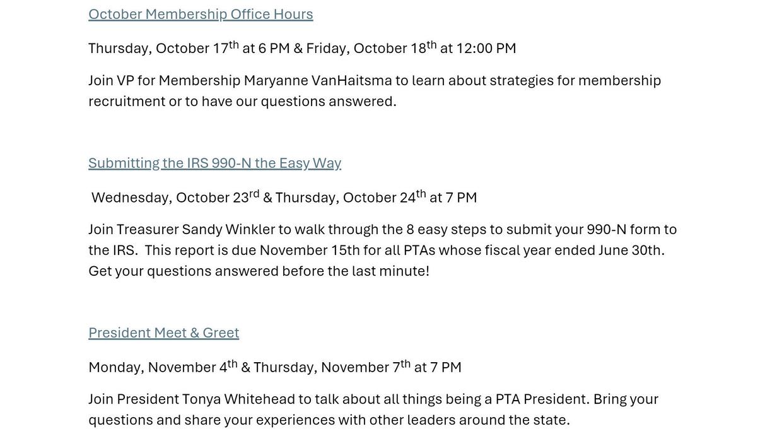Click the Thursday, October 17th date line
Viewport: 765px width, 441px height.
coord(302,47)
